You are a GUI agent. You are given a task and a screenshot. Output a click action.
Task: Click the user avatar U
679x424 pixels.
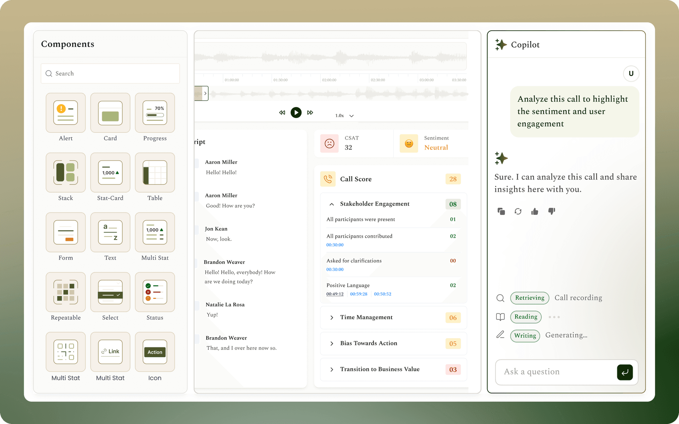click(631, 73)
